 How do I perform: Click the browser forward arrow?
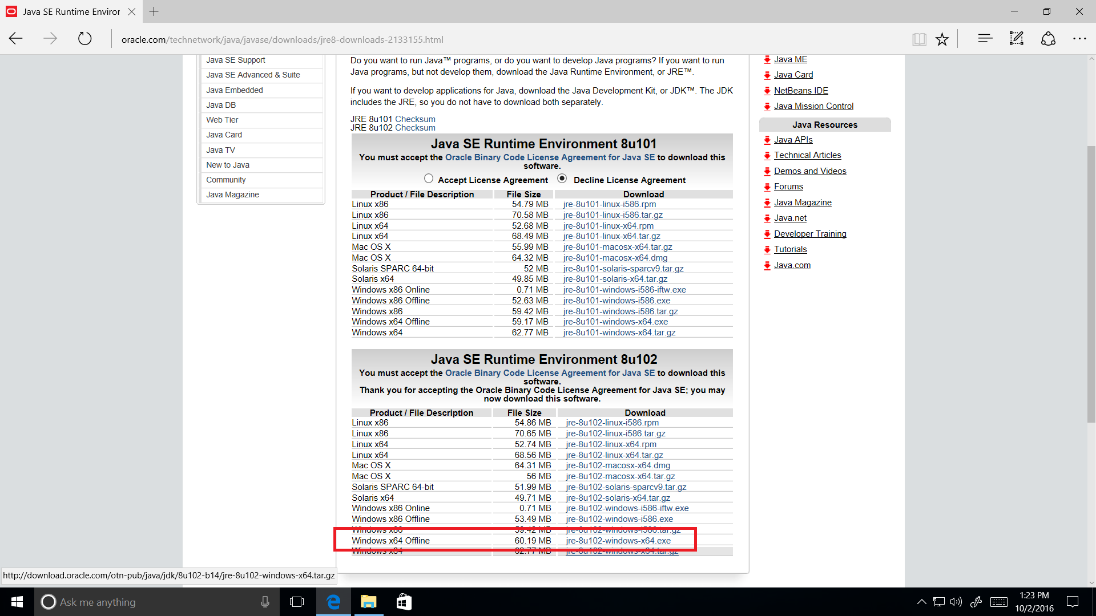pyautogui.click(x=50, y=39)
